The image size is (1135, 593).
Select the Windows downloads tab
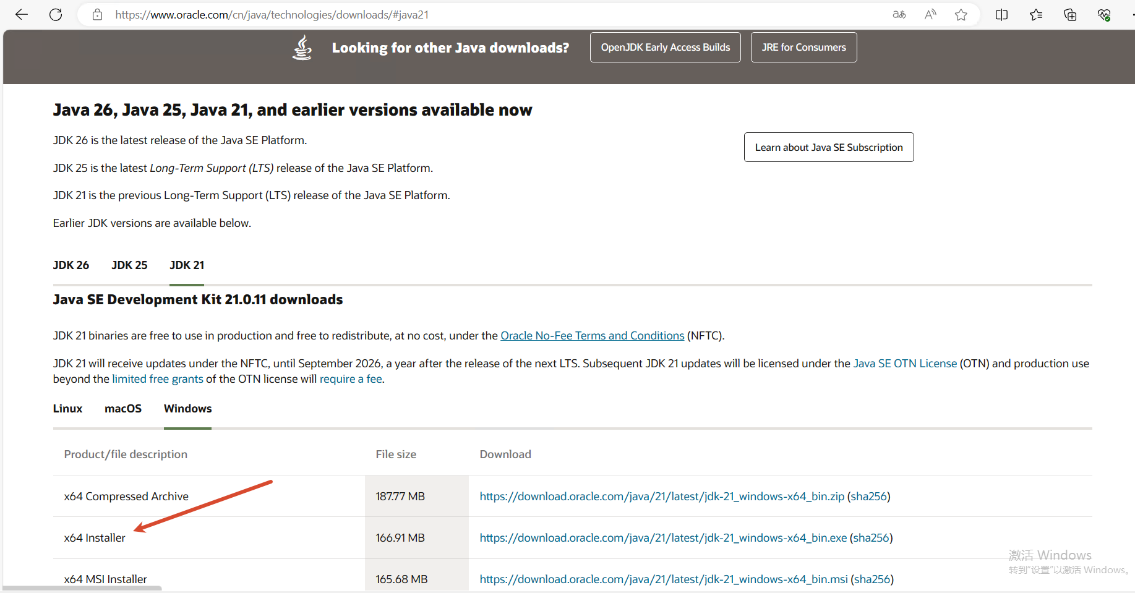point(188,409)
